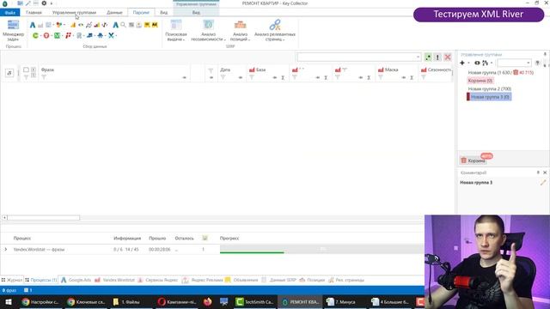Open quick access toolbar customize arrow
This screenshot has width=550, height=309.
[x=52, y=3]
